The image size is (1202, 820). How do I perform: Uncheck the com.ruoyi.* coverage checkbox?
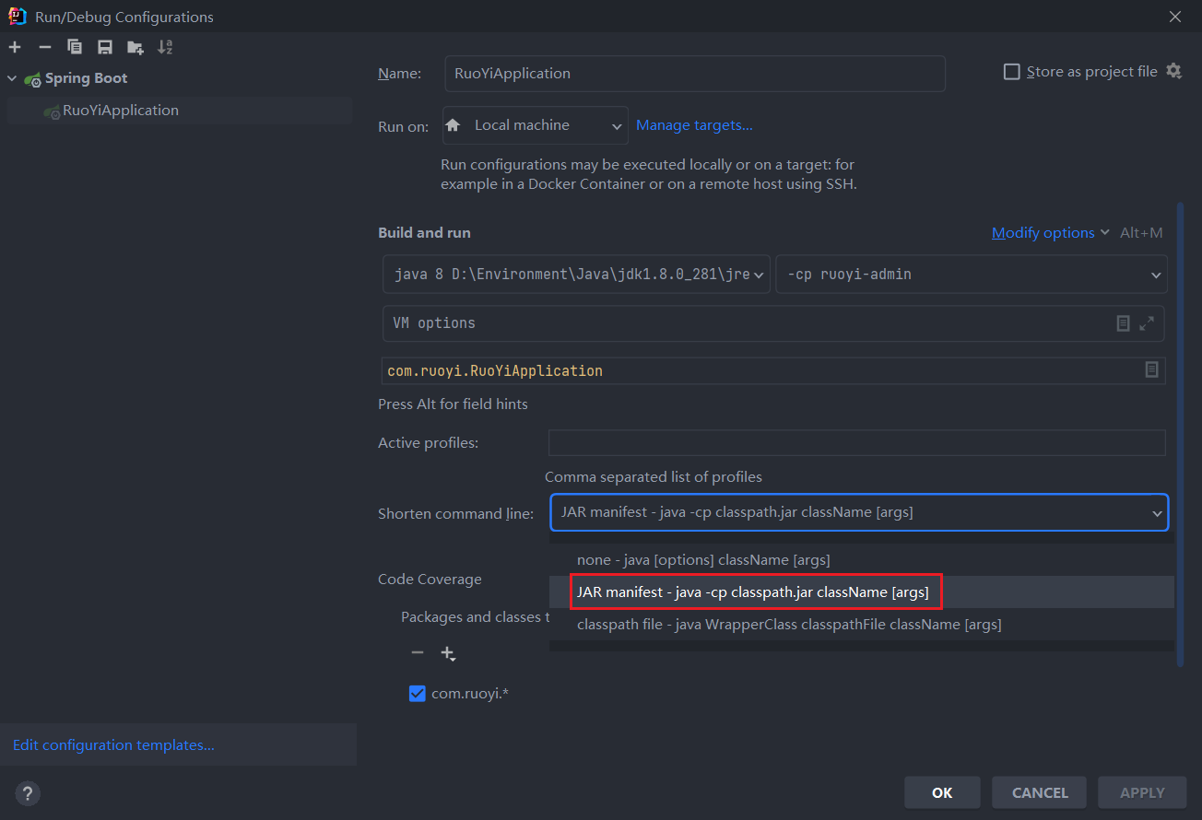417,693
